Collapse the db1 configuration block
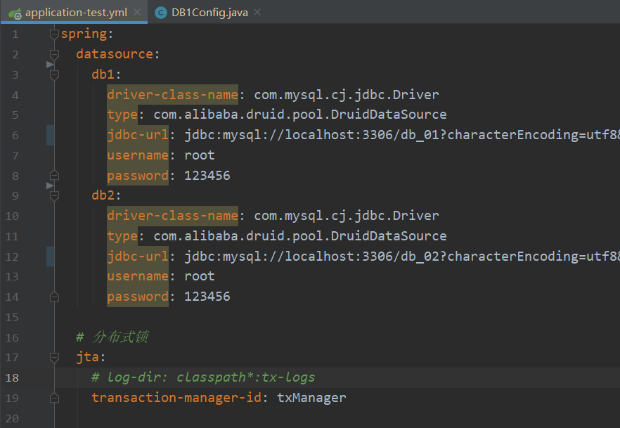The width and height of the screenshot is (620, 428). click(54, 74)
